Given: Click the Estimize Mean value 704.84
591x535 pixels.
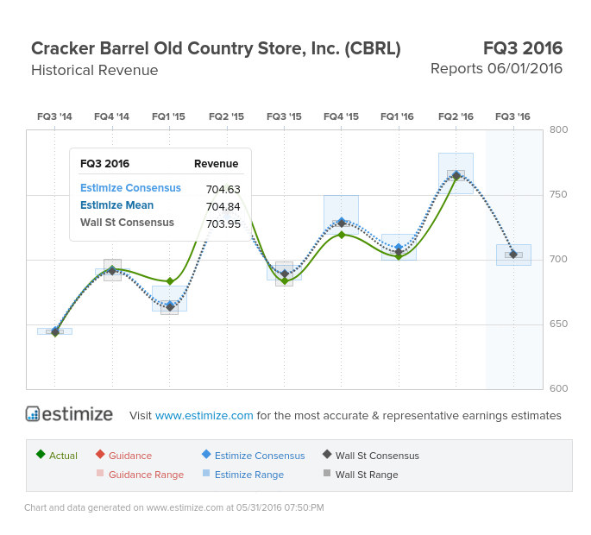Looking at the screenshot, I should tap(223, 206).
